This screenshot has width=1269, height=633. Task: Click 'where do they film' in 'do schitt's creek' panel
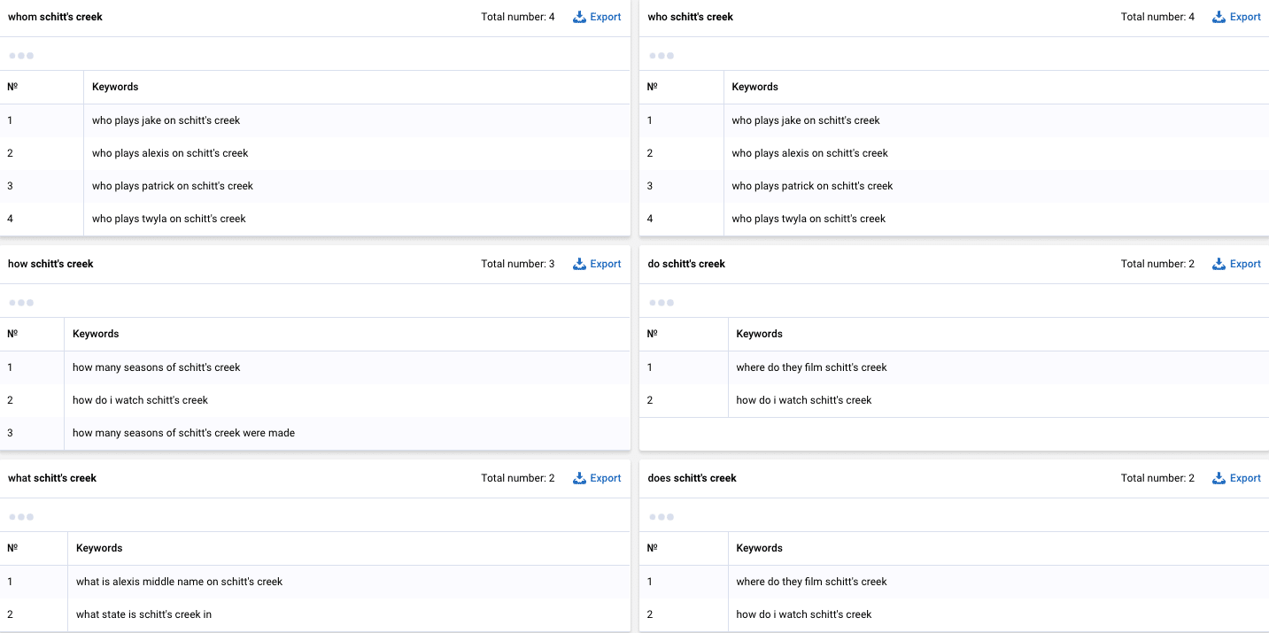[811, 367]
